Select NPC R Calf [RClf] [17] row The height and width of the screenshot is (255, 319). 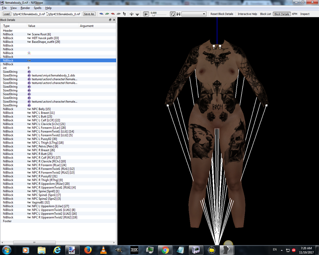point(58,157)
